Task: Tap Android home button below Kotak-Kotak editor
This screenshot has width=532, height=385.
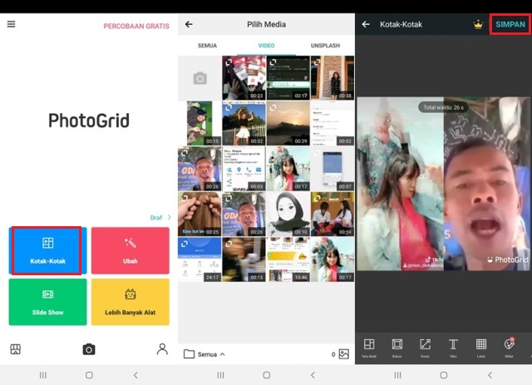Action: coord(443,375)
